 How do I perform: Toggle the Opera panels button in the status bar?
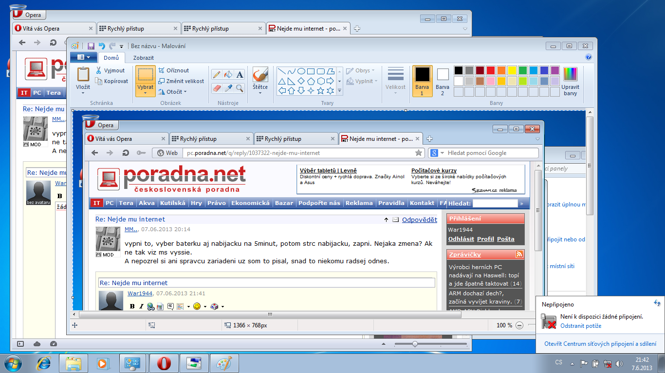coord(20,344)
